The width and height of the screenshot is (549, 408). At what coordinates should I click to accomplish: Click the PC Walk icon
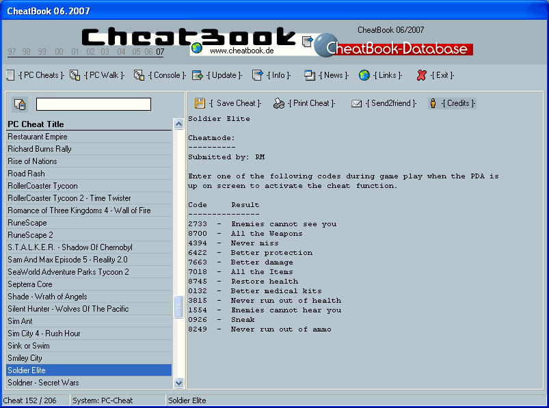tap(75, 75)
